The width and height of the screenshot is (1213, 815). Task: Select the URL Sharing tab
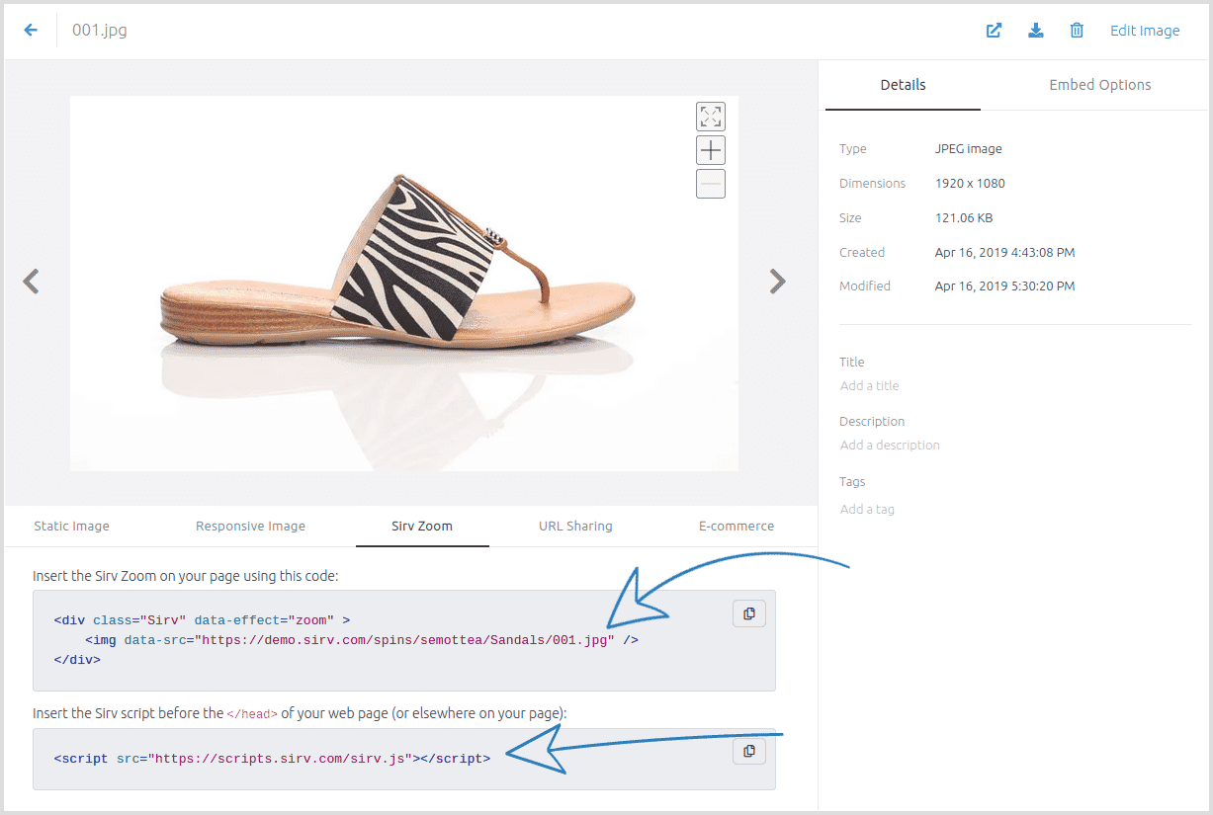point(575,526)
